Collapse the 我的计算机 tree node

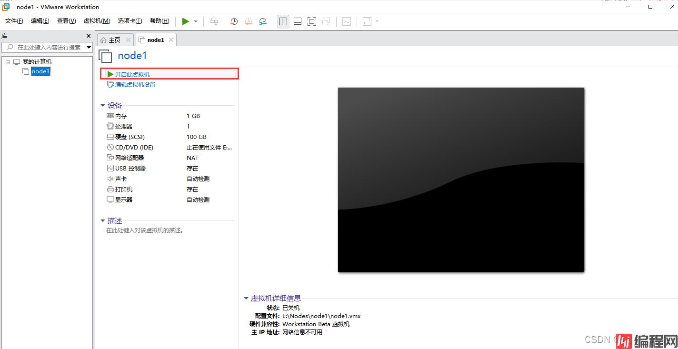(8, 62)
